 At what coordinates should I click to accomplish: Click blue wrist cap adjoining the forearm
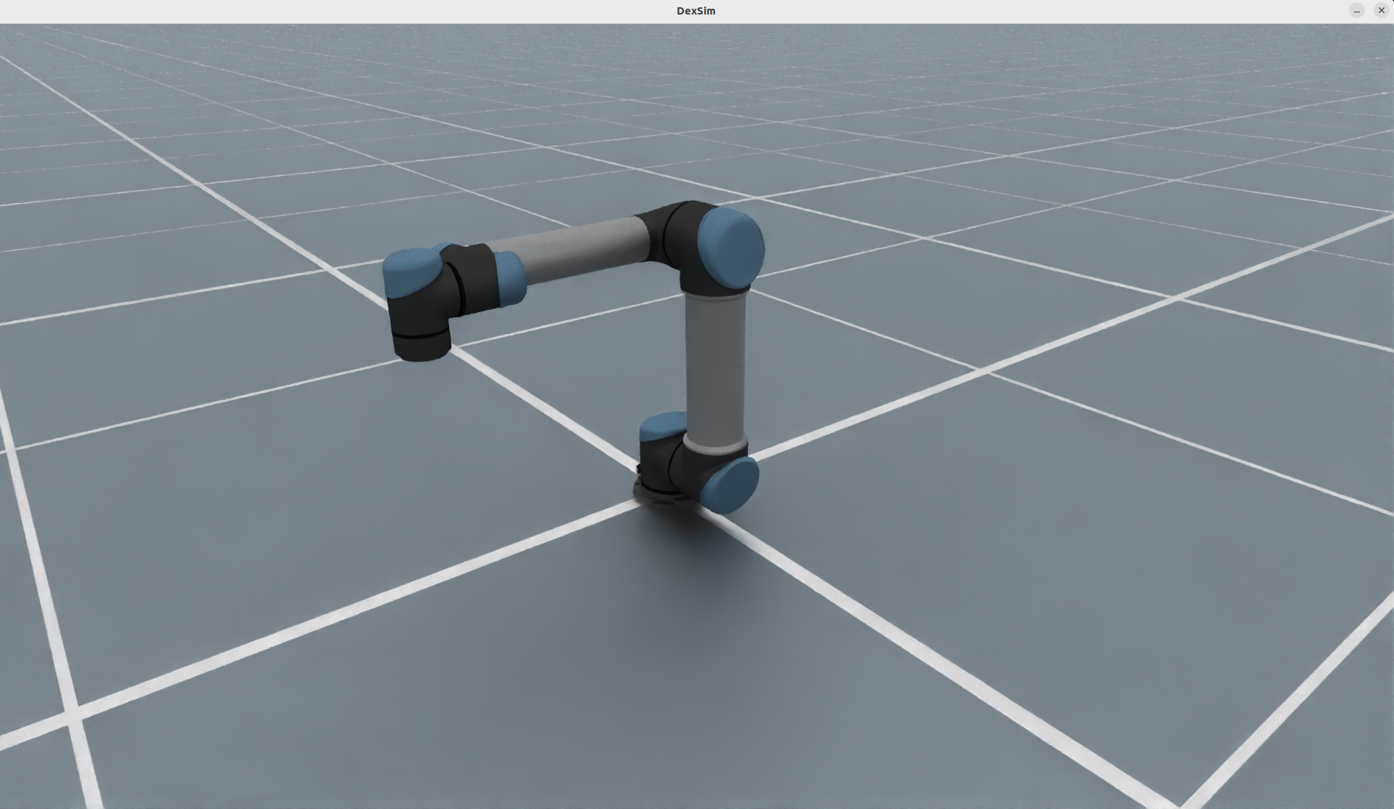point(511,278)
